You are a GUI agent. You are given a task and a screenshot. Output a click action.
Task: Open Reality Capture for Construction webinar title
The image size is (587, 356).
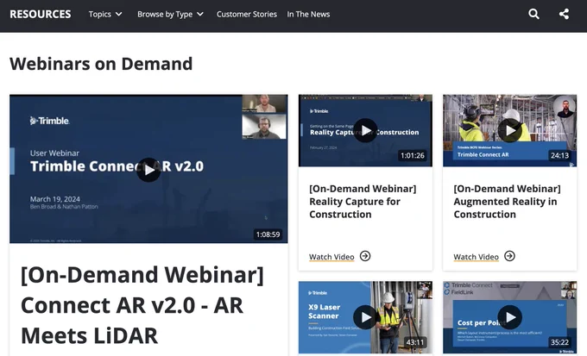(363, 202)
